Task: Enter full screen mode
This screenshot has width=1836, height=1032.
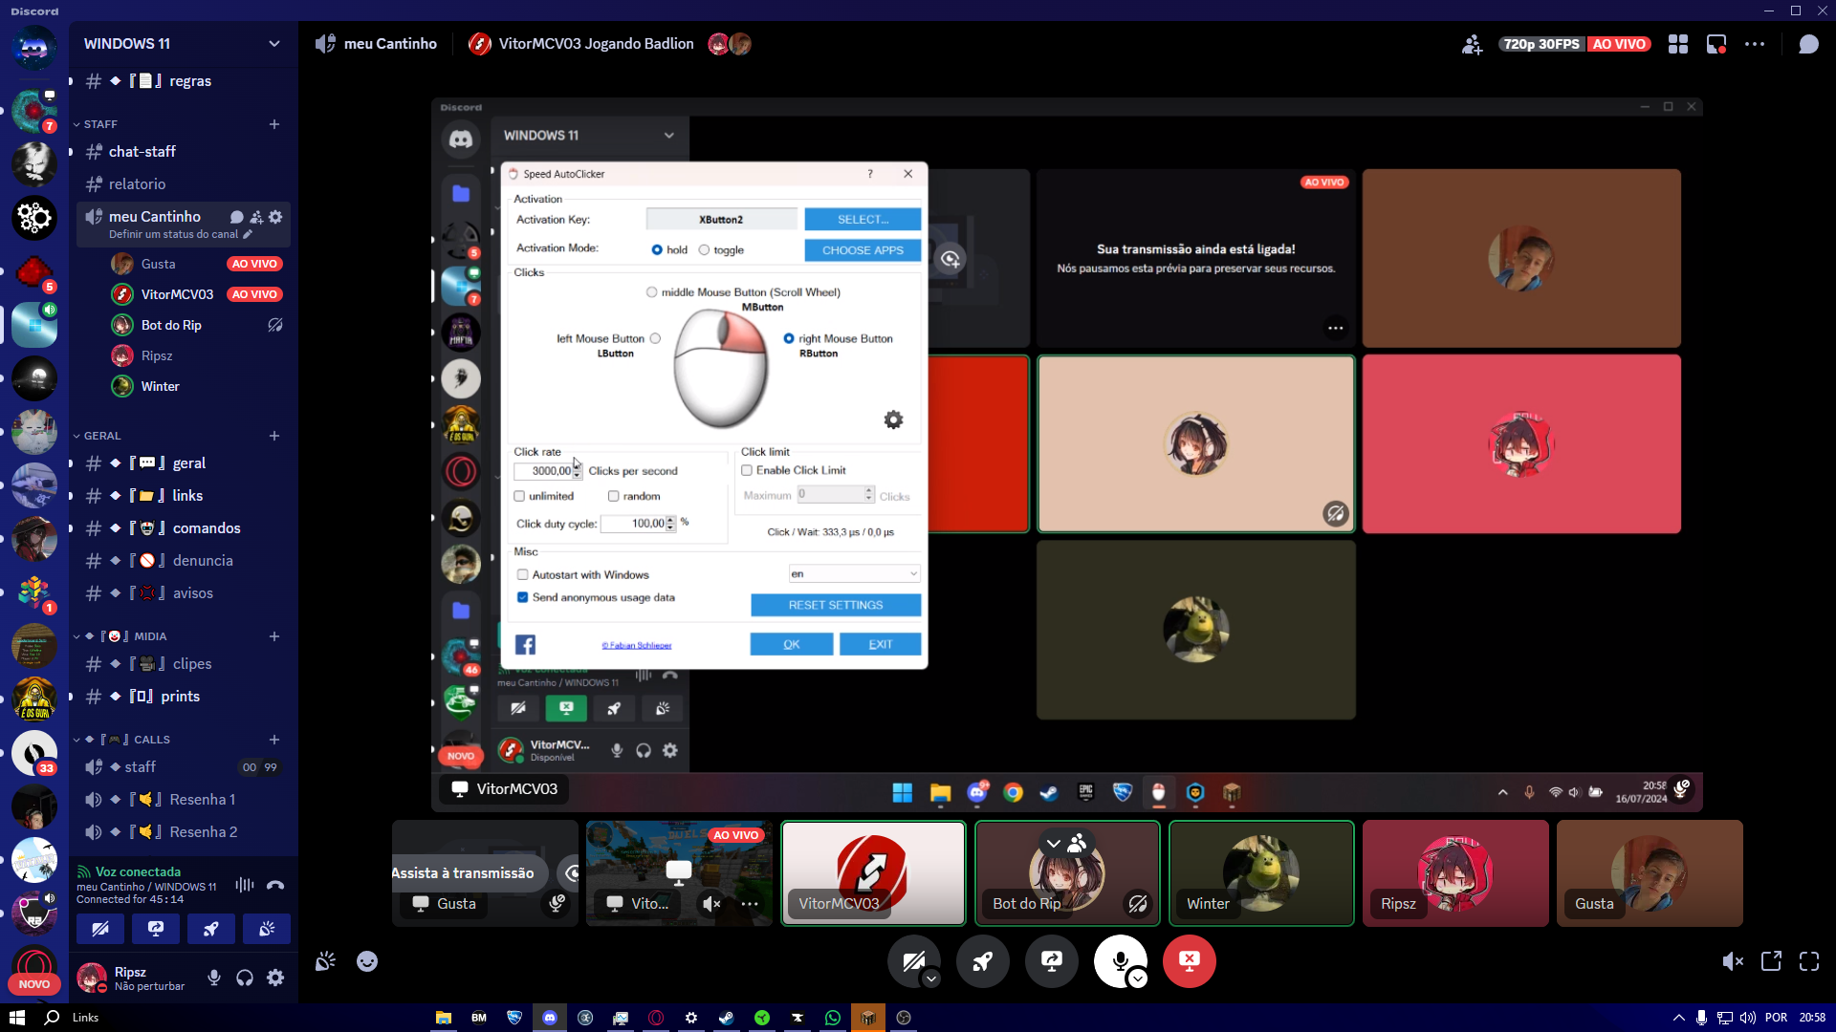Action: [1809, 961]
